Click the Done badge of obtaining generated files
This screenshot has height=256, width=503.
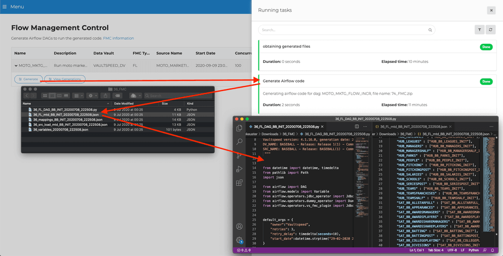tap(486, 47)
